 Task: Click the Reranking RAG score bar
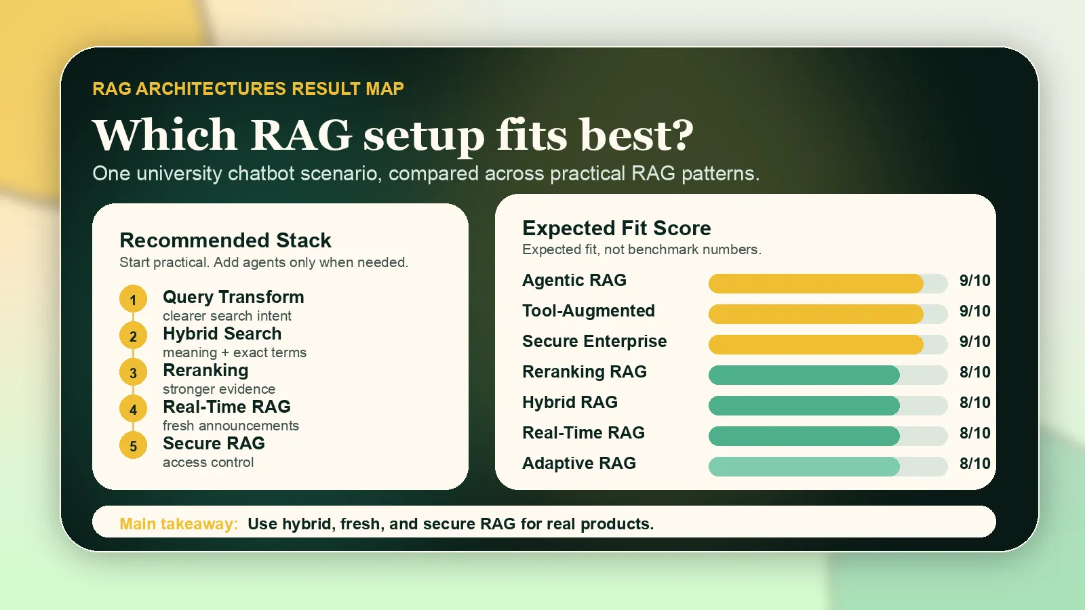pos(828,375)
